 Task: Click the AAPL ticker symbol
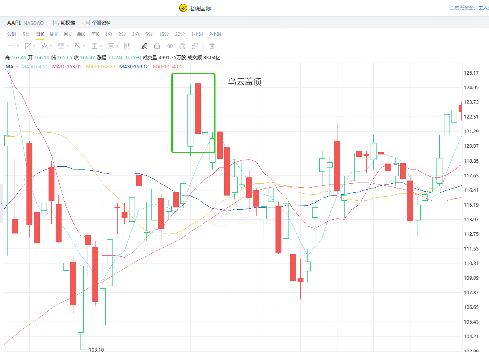pyautogui.click(x=14, y=23)
